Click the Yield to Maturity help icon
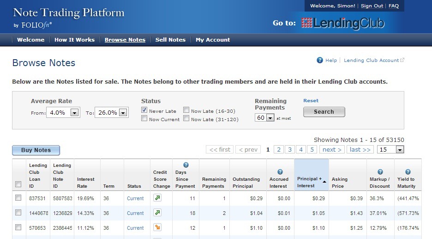 tap(408, 172)
